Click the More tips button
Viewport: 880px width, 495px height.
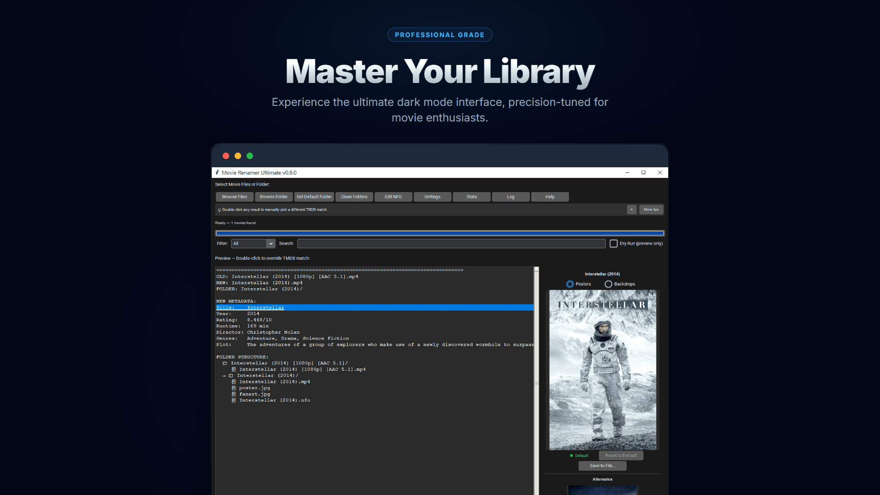(651, 209)
